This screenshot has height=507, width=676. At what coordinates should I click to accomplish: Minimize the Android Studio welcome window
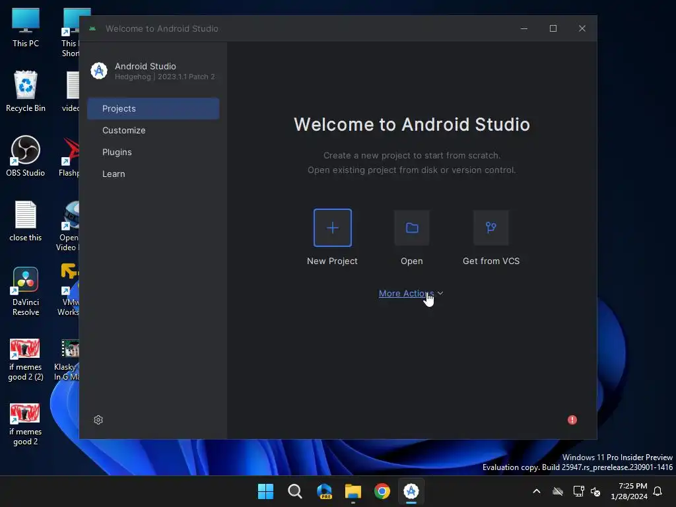[524, 28]
